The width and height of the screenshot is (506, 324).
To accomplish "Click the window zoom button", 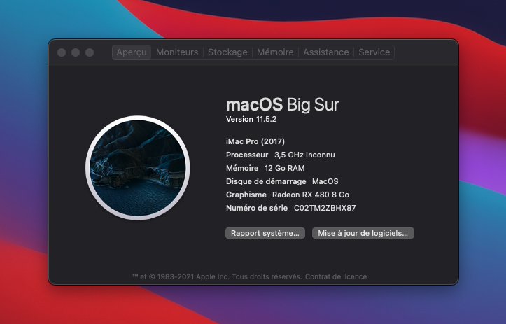I will point(90,52).
